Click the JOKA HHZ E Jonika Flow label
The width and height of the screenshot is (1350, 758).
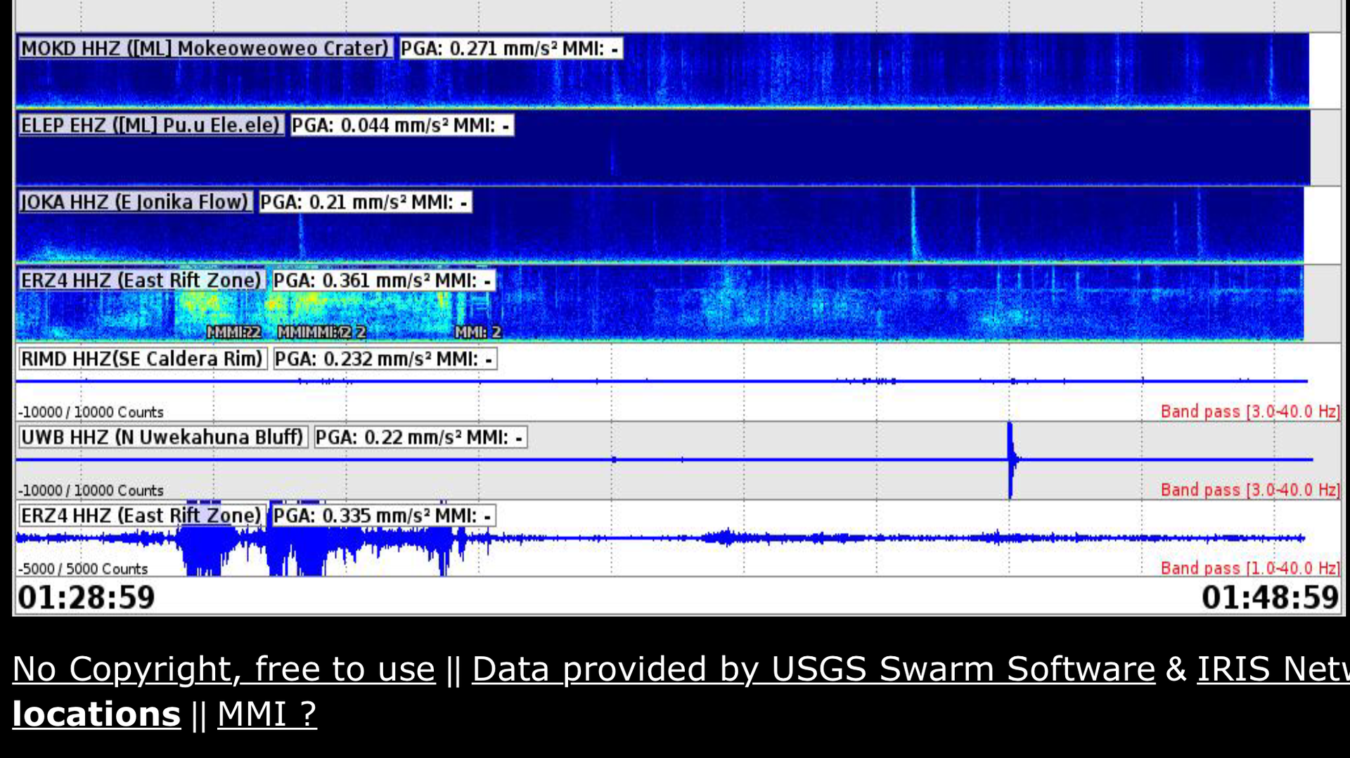pos(135,202)
